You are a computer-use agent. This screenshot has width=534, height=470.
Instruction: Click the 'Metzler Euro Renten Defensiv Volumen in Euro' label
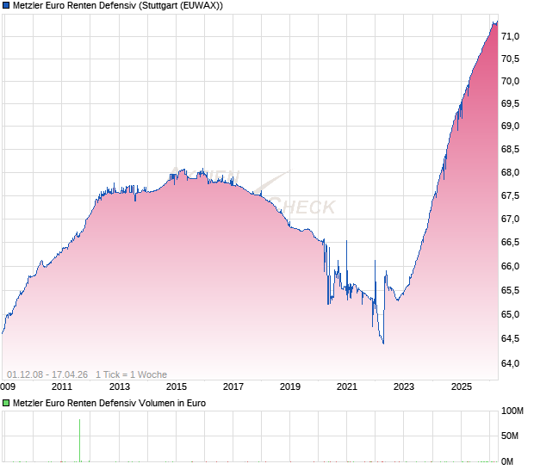click(109, 403)
